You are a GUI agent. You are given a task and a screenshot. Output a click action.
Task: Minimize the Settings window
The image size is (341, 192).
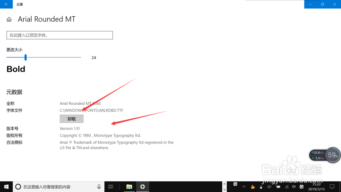coord(310,4)
